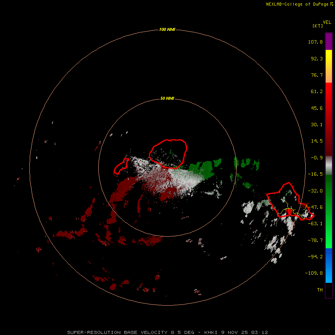Click the 100 NMI range ring label
335x335 pixels.
tap(167, 29)
